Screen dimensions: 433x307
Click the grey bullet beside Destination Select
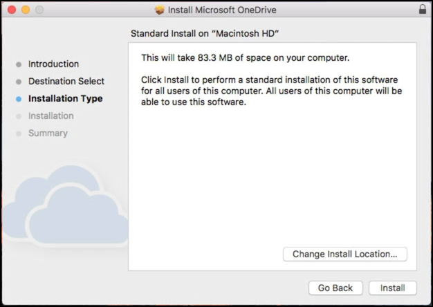[19, 82]
